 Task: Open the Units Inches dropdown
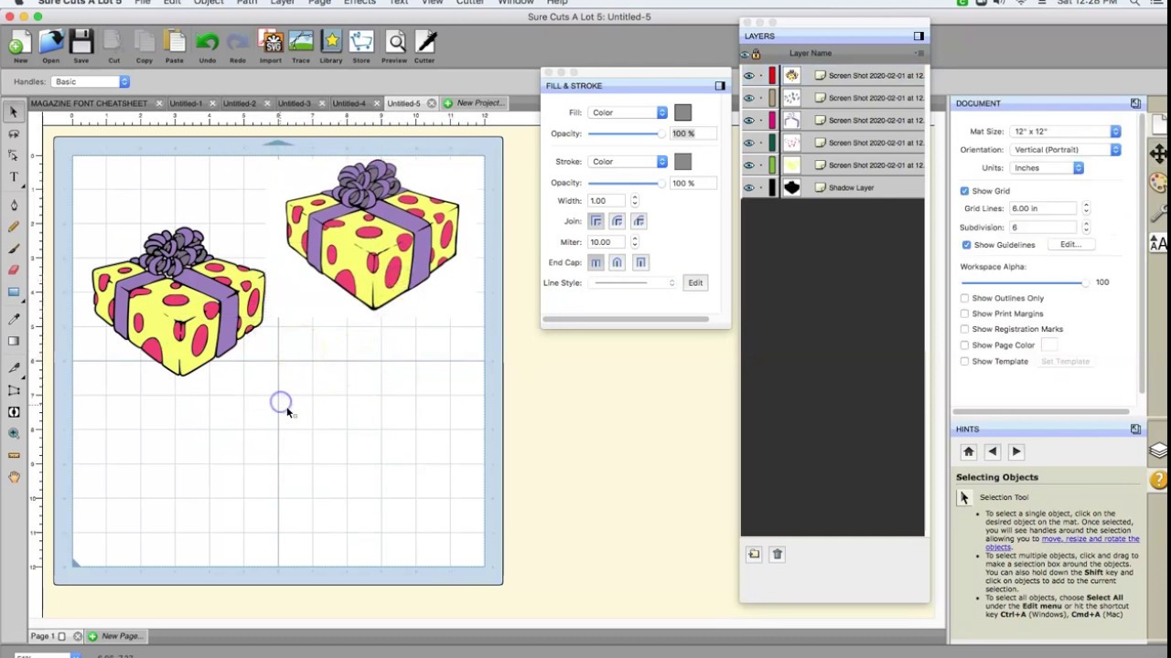1047,168
